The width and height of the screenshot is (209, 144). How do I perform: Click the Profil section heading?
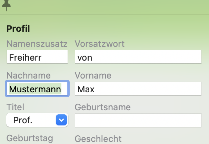[x=18, y=29]
